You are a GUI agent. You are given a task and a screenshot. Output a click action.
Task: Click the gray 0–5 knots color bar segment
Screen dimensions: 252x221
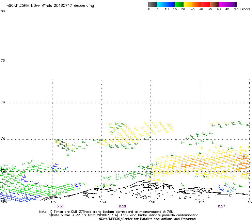pos(153,4)
